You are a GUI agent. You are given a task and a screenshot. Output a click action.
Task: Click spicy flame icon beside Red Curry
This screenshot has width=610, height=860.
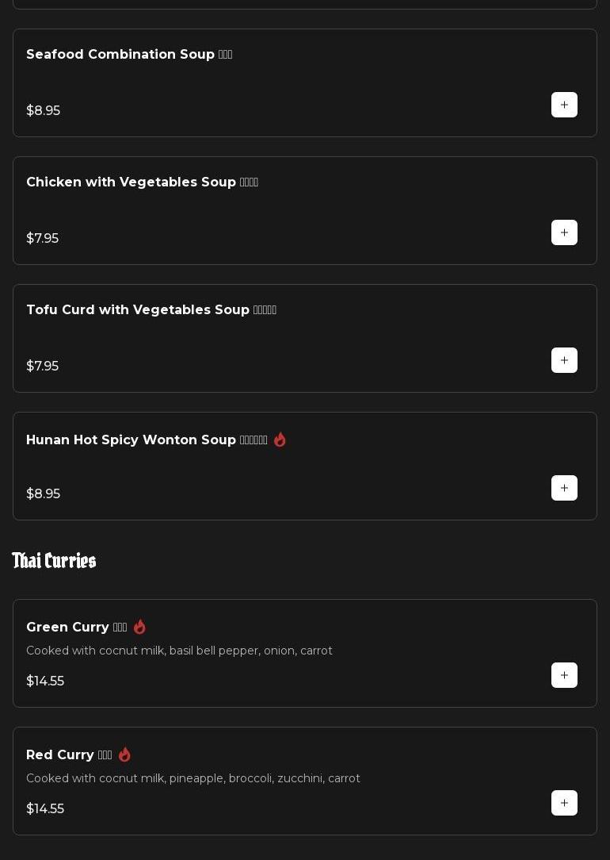124,754
